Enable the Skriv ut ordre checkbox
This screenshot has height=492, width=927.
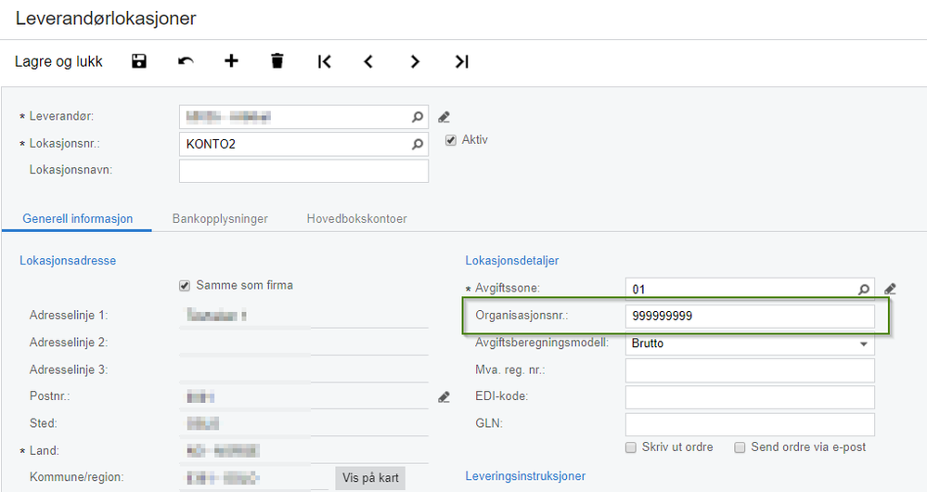pos(631,447)
